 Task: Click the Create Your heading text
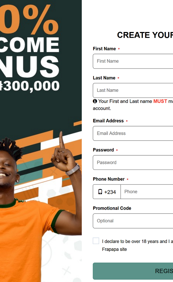pos(145,35)
